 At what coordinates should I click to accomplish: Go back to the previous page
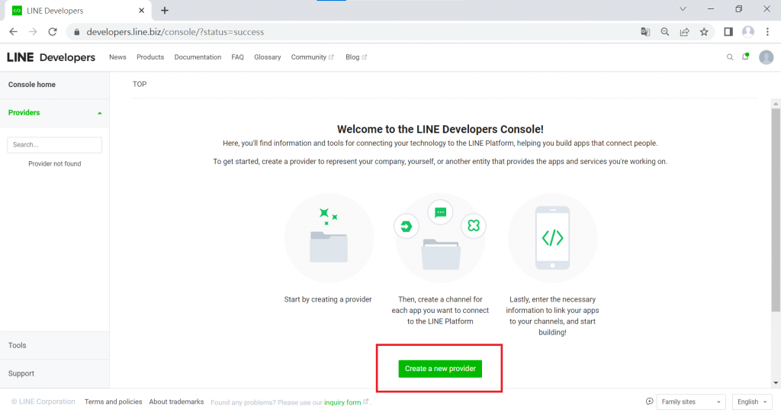click(x=14, y=32)
